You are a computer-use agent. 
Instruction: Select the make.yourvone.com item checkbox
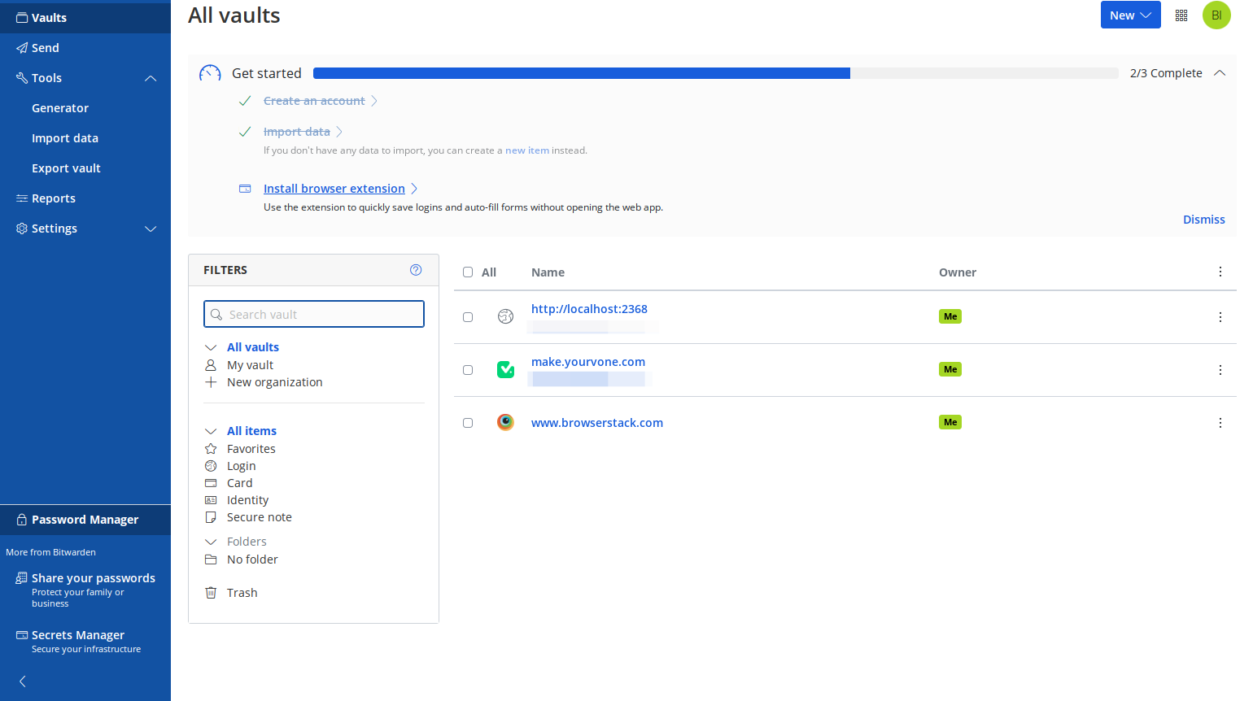tap(468, 370)
